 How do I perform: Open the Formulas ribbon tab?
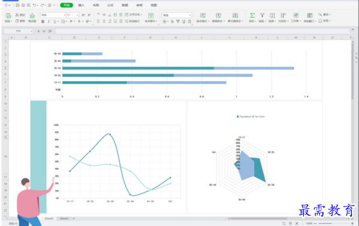tap(110, 5)
